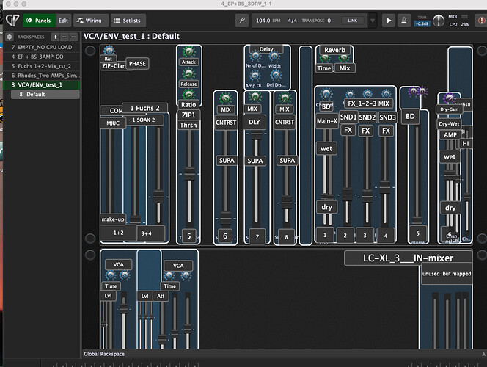487x367 pixels.
Task: Click the Dry-Gain purple knob
Action: pos(449,99)
